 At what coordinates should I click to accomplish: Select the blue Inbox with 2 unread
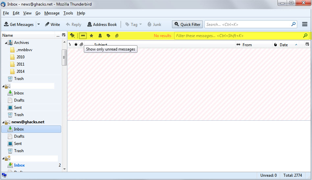(x=19, y=165)
